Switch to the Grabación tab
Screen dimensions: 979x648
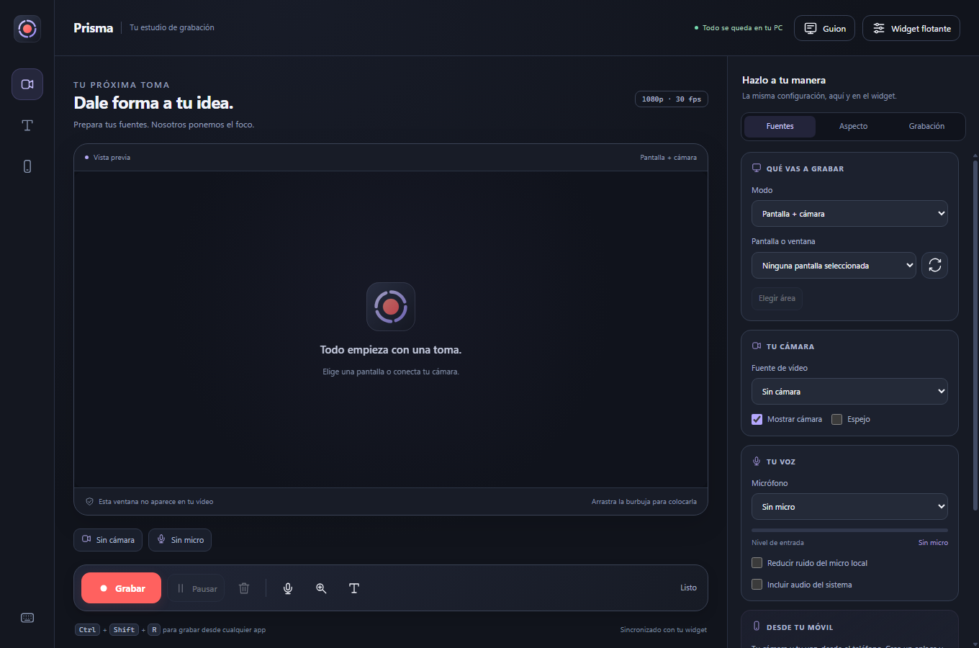926,126
